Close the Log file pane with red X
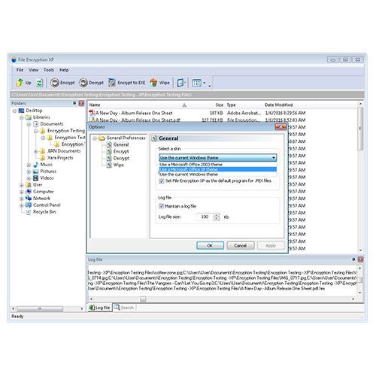The height and width of the screenshot is (376, 376). point(361,259)
